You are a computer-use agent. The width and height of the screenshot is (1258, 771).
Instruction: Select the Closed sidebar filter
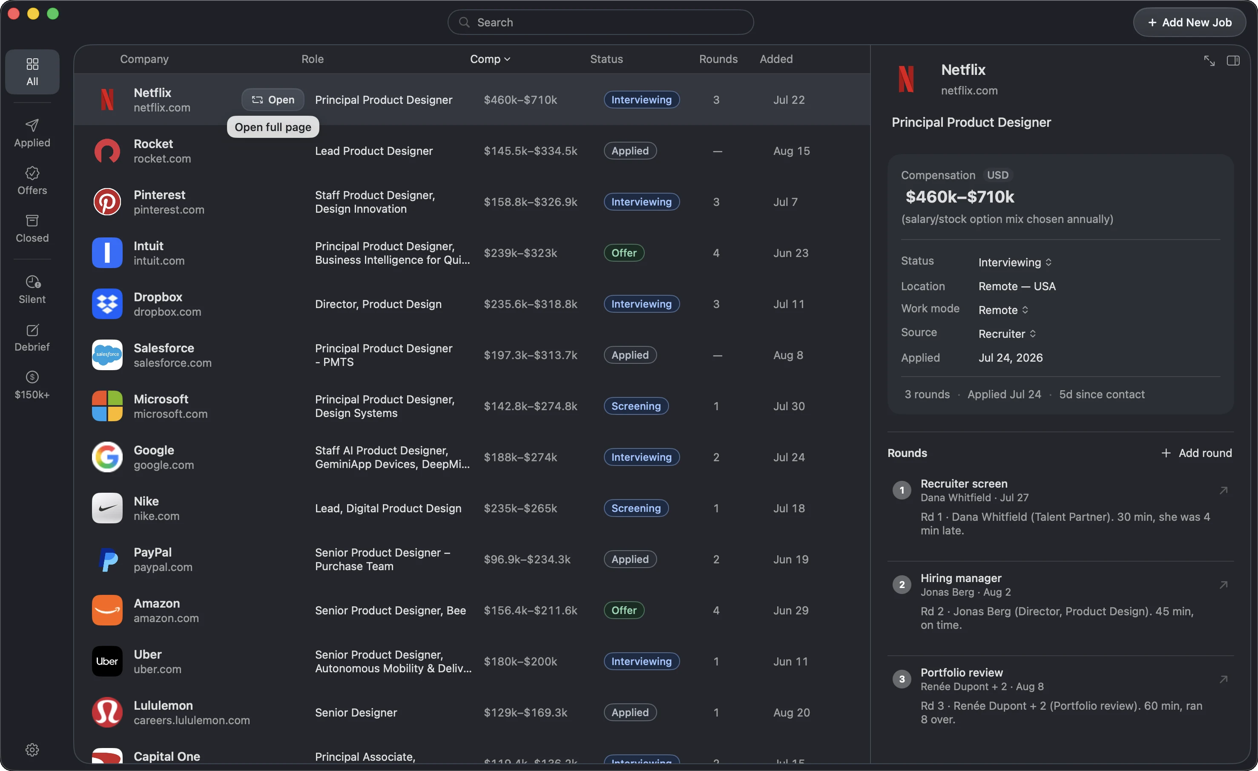32,228
